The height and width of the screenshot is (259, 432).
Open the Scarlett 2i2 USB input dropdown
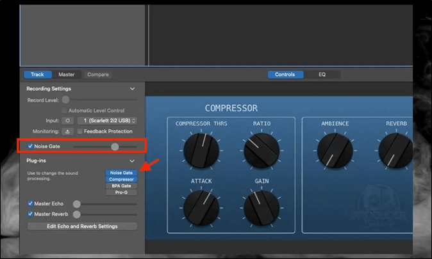107,121
